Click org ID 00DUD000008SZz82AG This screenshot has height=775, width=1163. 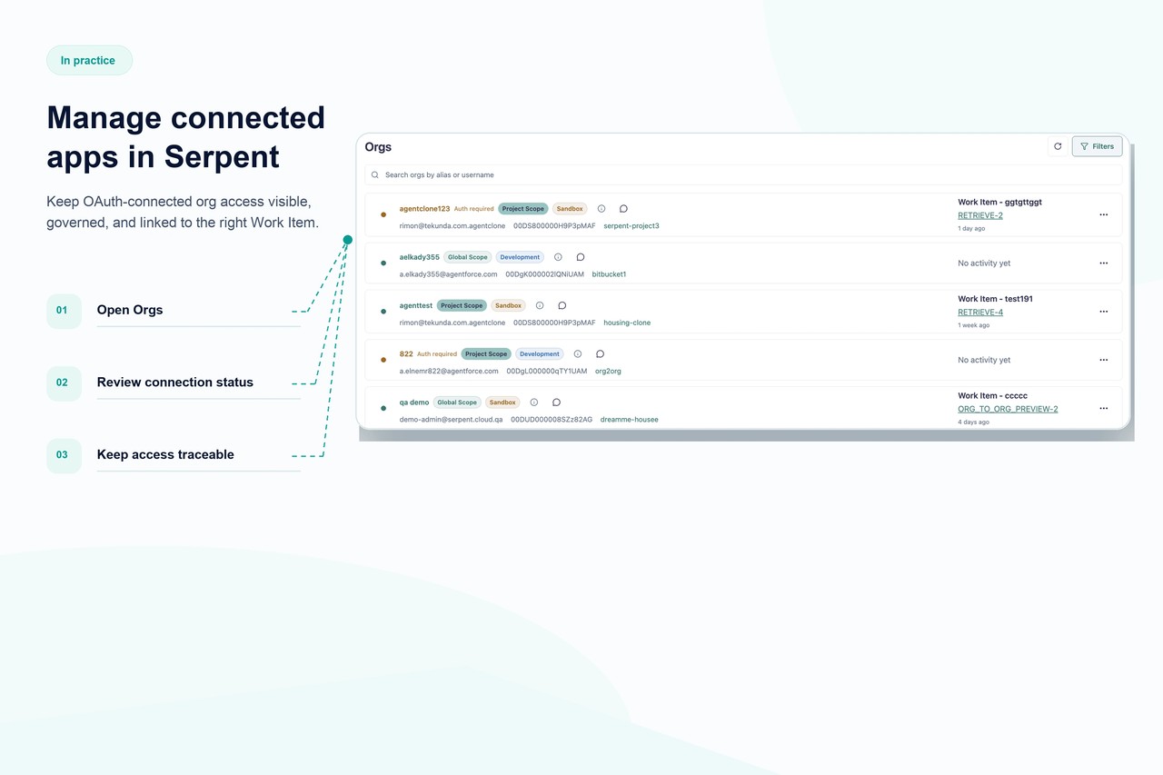tap(552, 420)
